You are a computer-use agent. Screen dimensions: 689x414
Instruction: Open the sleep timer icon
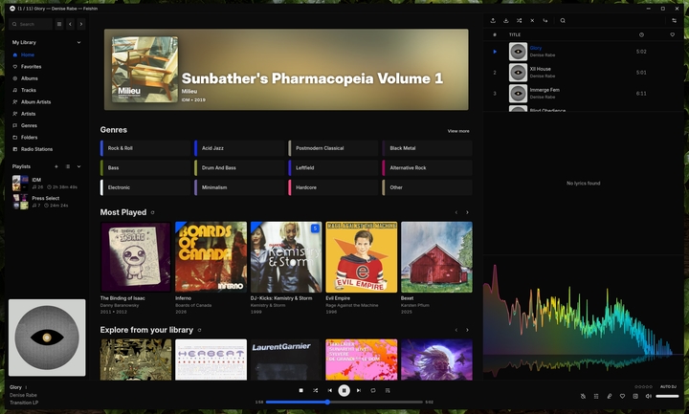(583, 396)
